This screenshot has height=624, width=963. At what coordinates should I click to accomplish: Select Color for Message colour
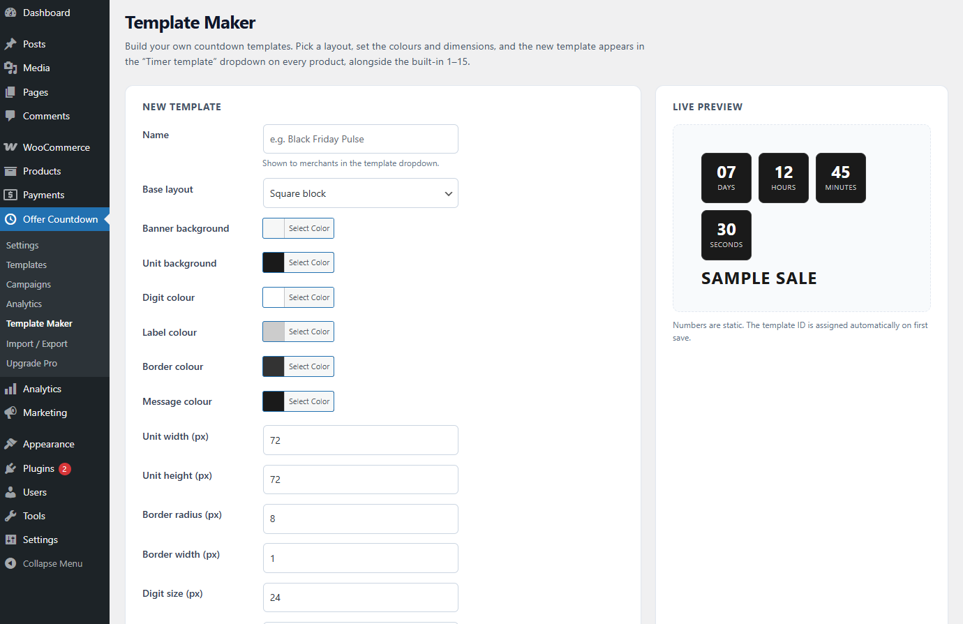pos(309,401)
